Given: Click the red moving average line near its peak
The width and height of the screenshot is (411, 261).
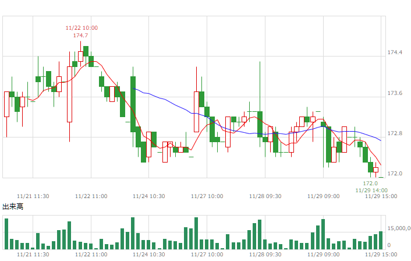Looking at the screenshot, I should click(x=93, y=62).
